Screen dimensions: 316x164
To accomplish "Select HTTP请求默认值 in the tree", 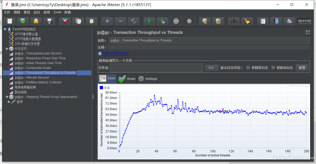I will (26, 34).
